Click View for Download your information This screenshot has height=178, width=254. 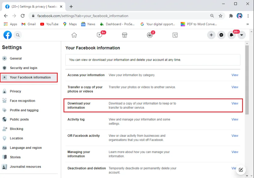click(x=235, y=104)
